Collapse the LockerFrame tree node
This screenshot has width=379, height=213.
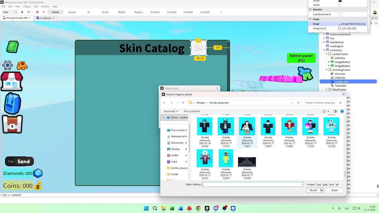tap(326, 54)
